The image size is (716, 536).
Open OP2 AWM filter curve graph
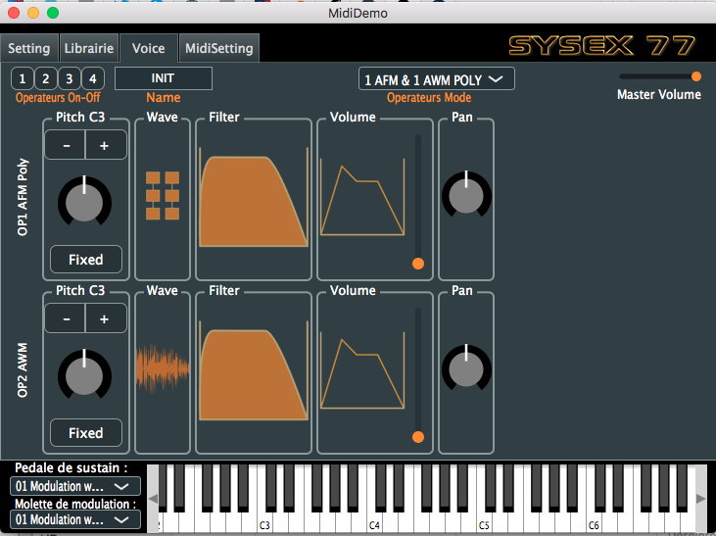254,370
